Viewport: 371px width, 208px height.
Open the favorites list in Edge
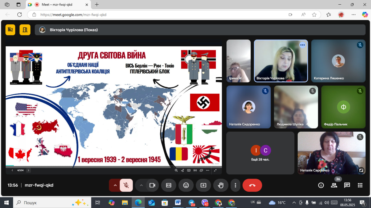[x=329, y=14]
